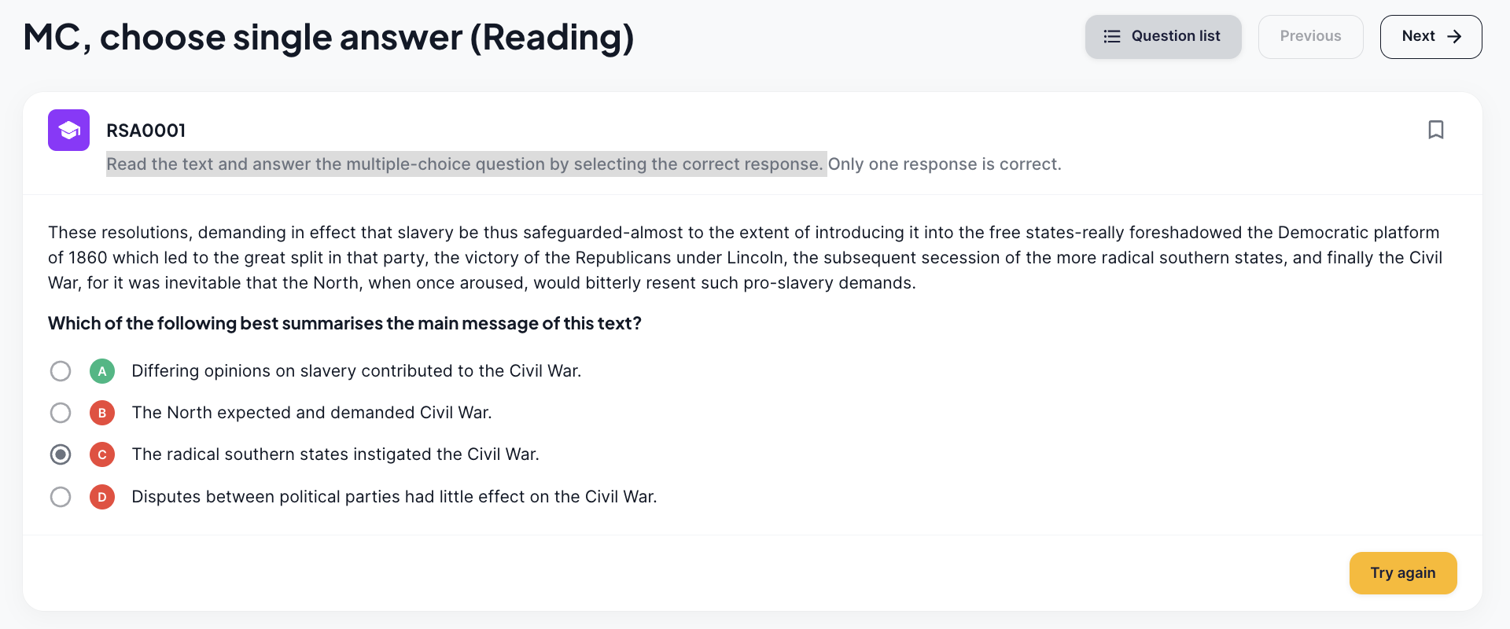
Task: Open the Question list
Action: pyautogui.click(x=1163, y=36)
